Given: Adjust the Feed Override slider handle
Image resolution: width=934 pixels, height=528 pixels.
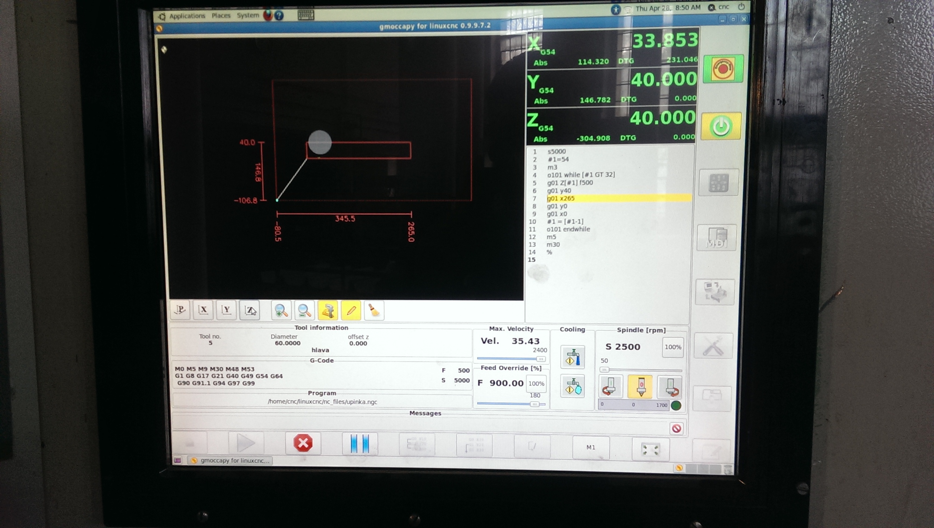Looking at the screenshot, I should pyautogui.click(x=534, y=404).
